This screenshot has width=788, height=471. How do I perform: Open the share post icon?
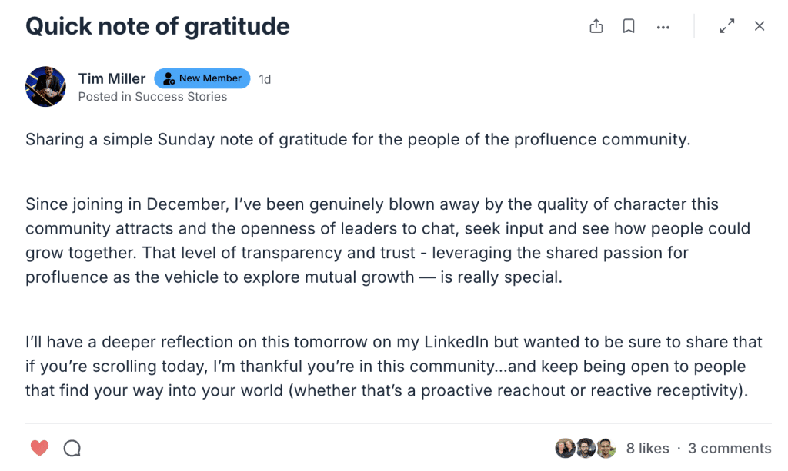[596, 26]
